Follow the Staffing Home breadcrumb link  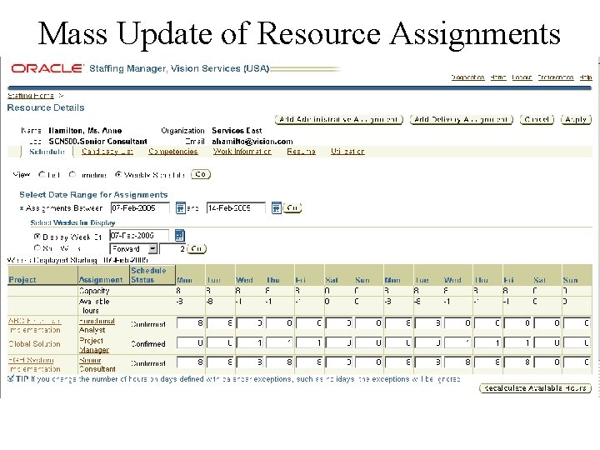31,95
